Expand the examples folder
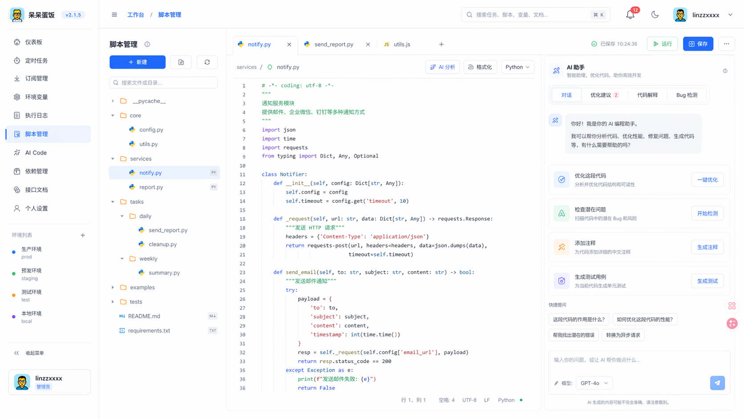Viewport: 744px width, 419px height. 113,288
